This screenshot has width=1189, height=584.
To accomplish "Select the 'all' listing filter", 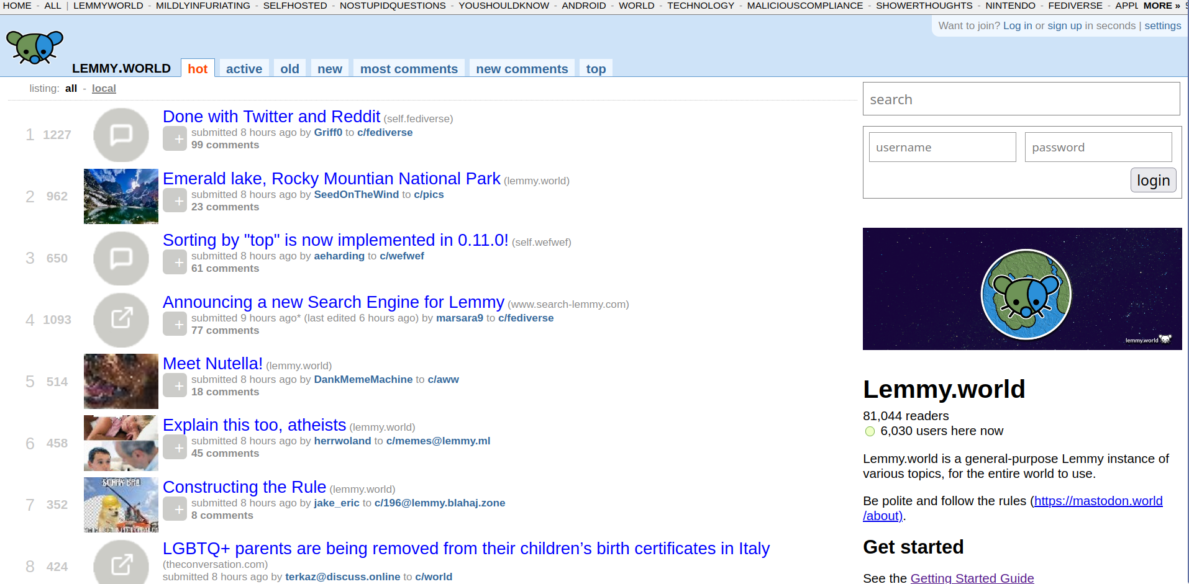I will 71,89.
